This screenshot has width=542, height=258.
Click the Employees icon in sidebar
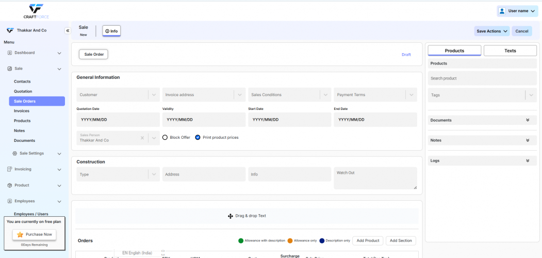[9, 201]
